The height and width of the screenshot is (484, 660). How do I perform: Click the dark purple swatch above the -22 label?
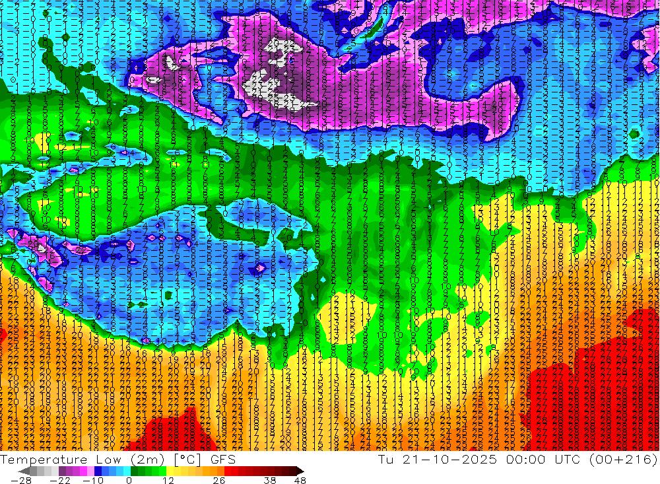pyautogui.click(x=62, y=471)
